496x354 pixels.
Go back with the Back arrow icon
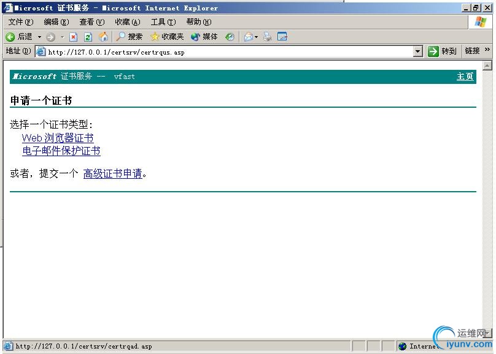(10, 37)
